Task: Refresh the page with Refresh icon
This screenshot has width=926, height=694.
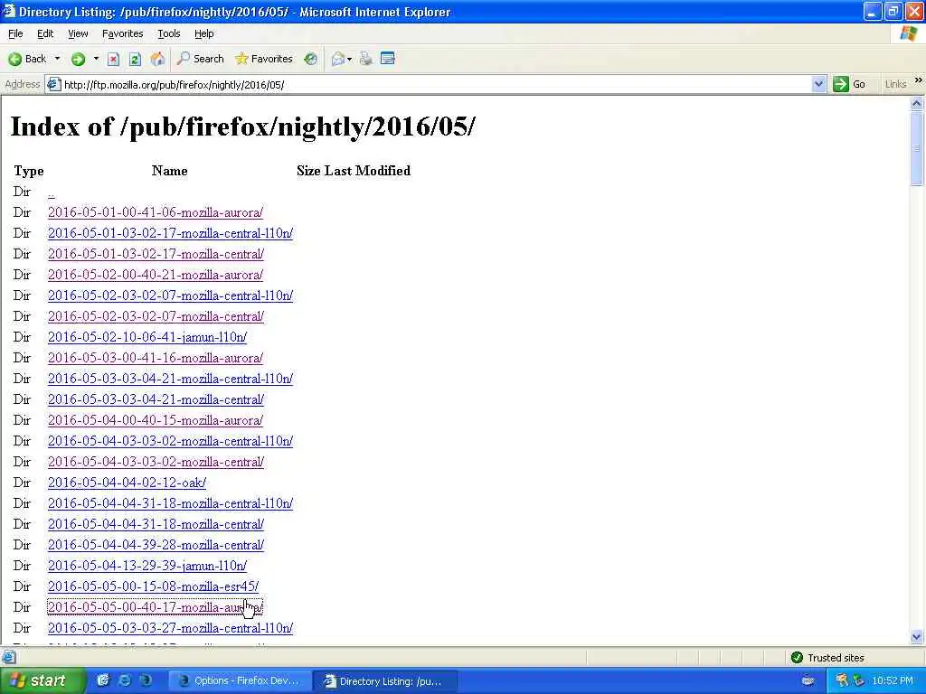Action: pos(135,59)
